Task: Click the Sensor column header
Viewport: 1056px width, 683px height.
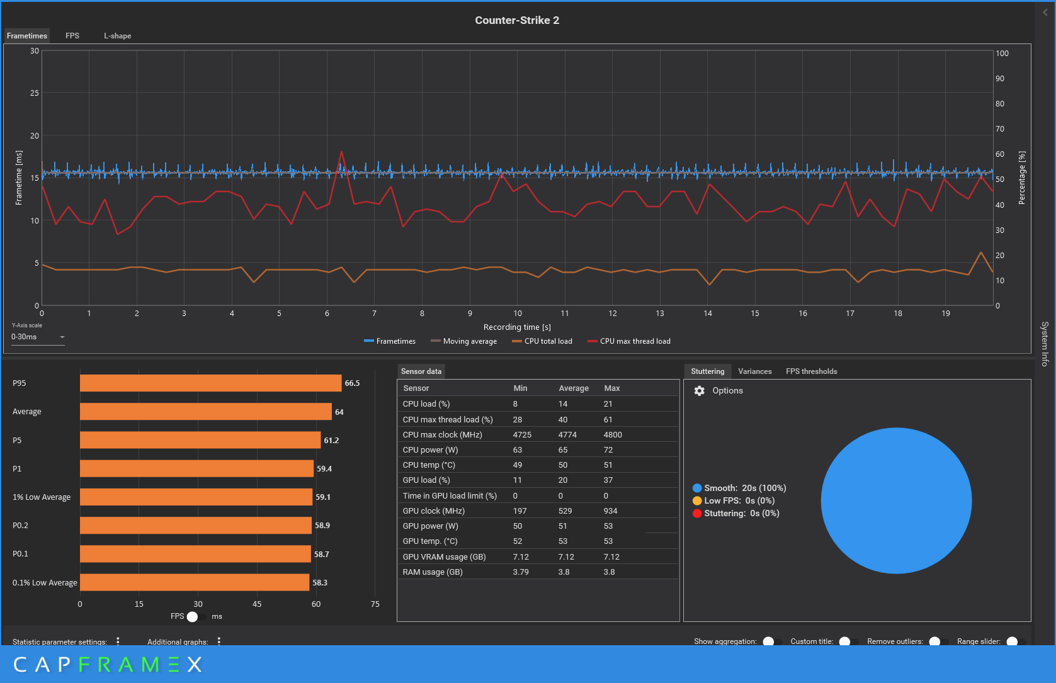Action: (416, 388)
